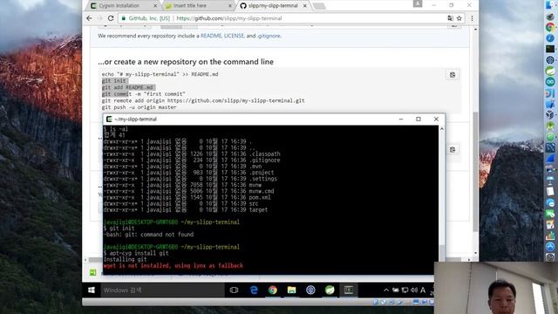Open VirtualBox from the macOS dock

(550, 114)
